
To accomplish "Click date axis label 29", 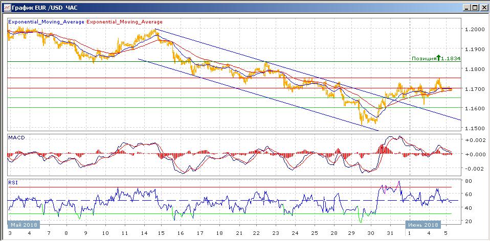I will (x=351, y=233).
